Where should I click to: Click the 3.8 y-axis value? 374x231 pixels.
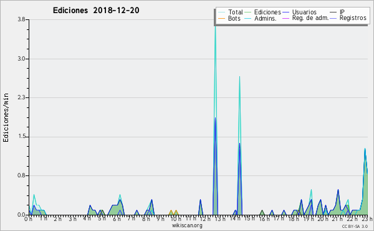(21, 19)
